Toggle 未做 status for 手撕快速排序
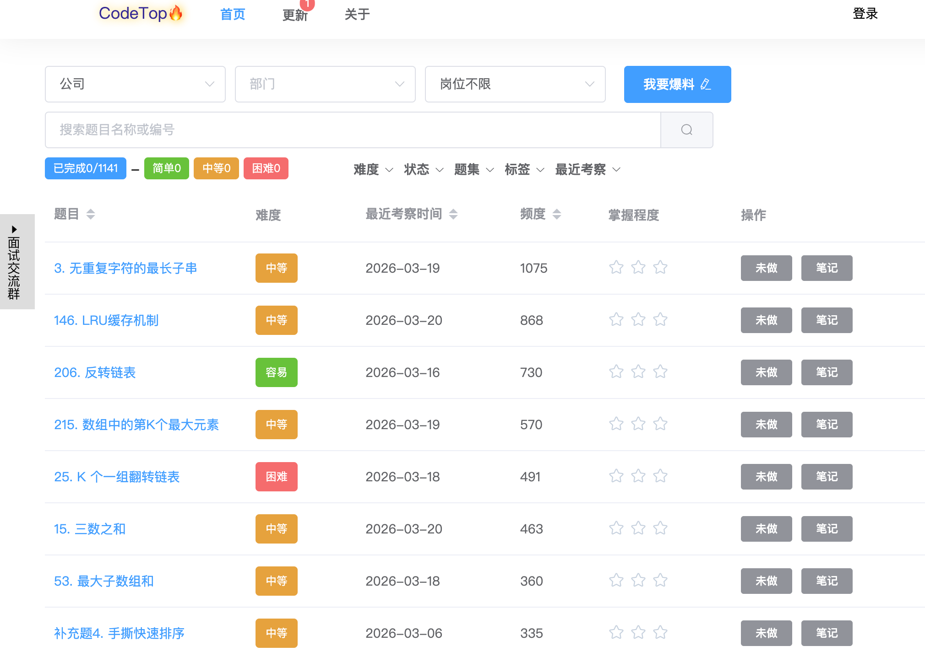 tap(766, 633)
